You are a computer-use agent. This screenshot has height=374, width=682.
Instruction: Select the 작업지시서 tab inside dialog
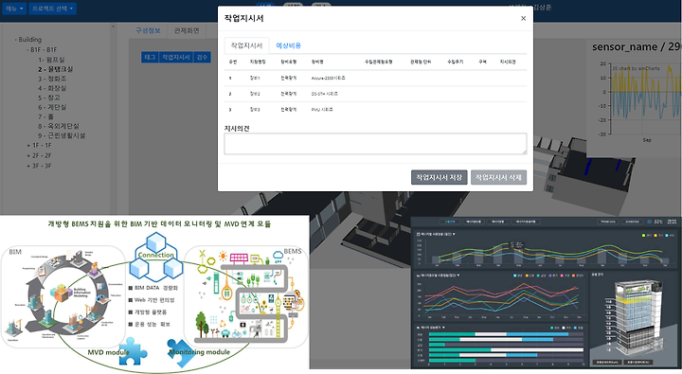[x=246, y=45]
